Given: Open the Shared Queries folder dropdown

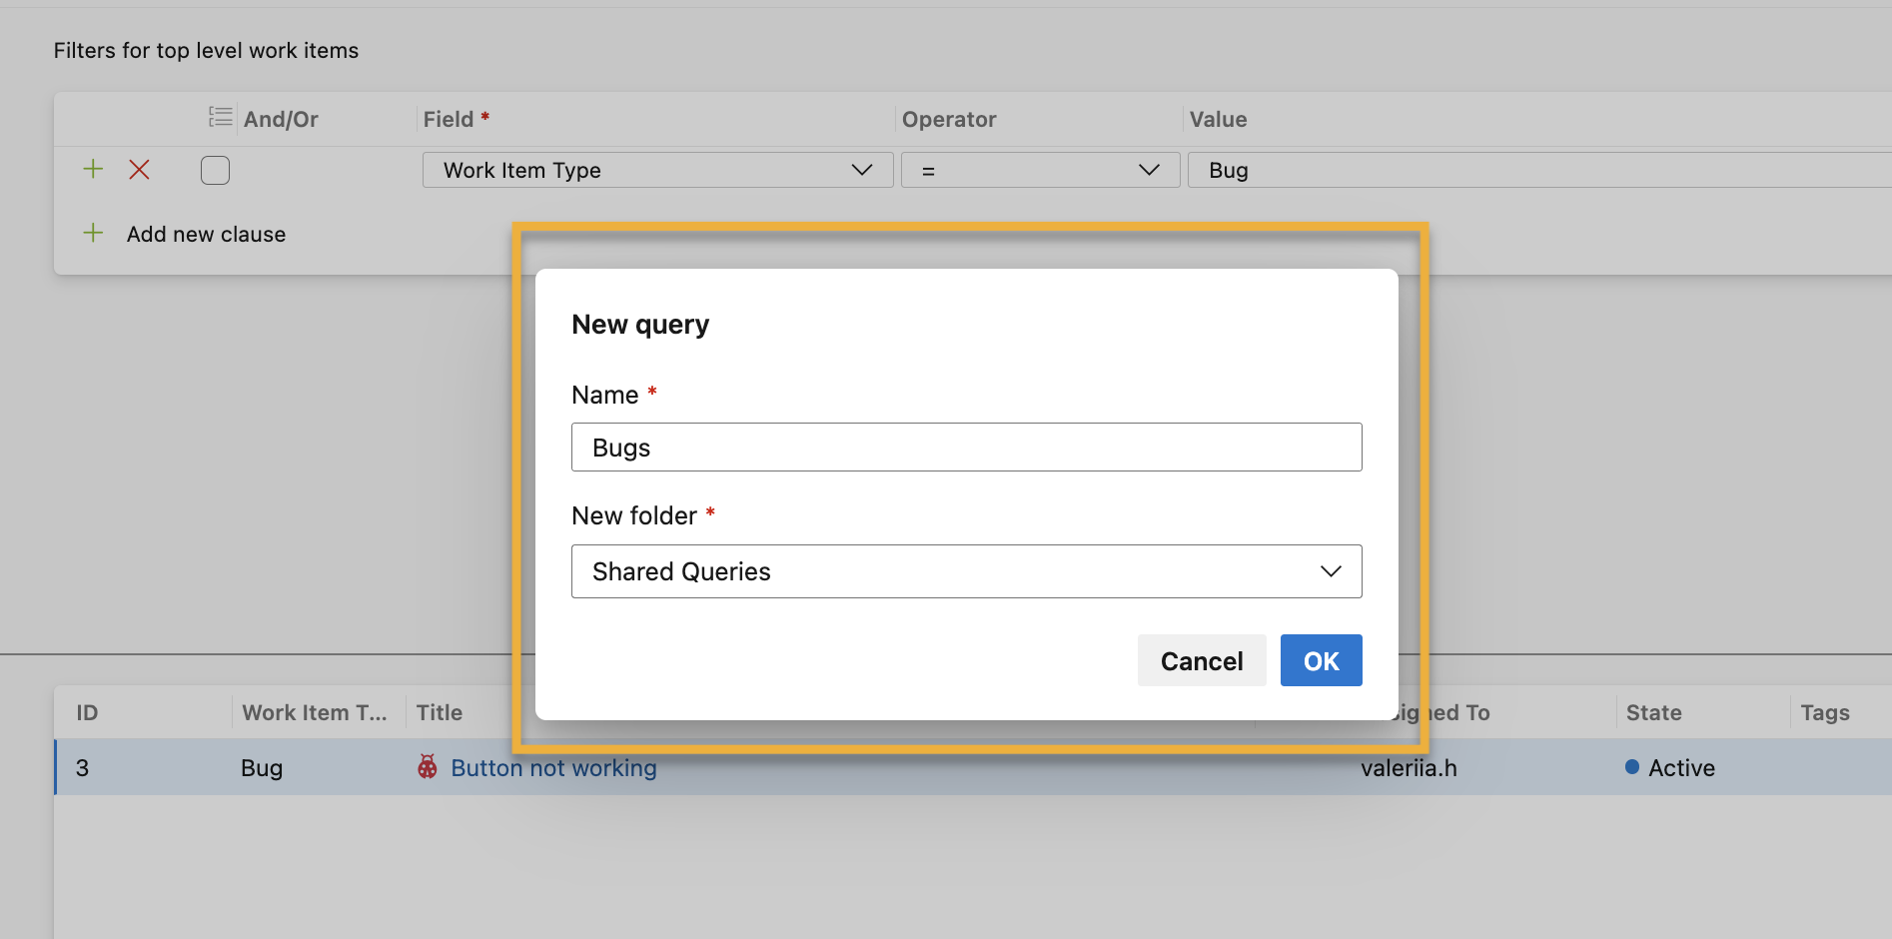Looking at the screenshot, I should (966, 571).
